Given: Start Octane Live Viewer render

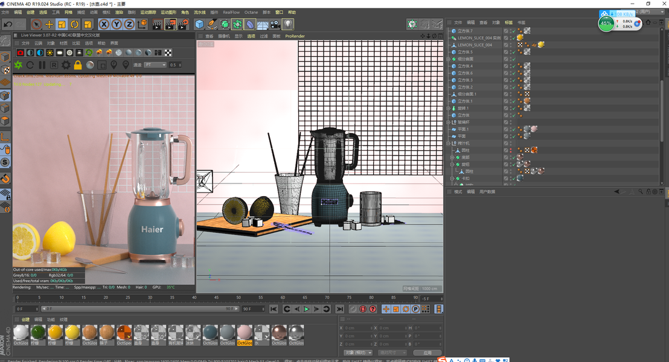Looking at the screenshot, I should pyautogui.click(x=18, y=65).
